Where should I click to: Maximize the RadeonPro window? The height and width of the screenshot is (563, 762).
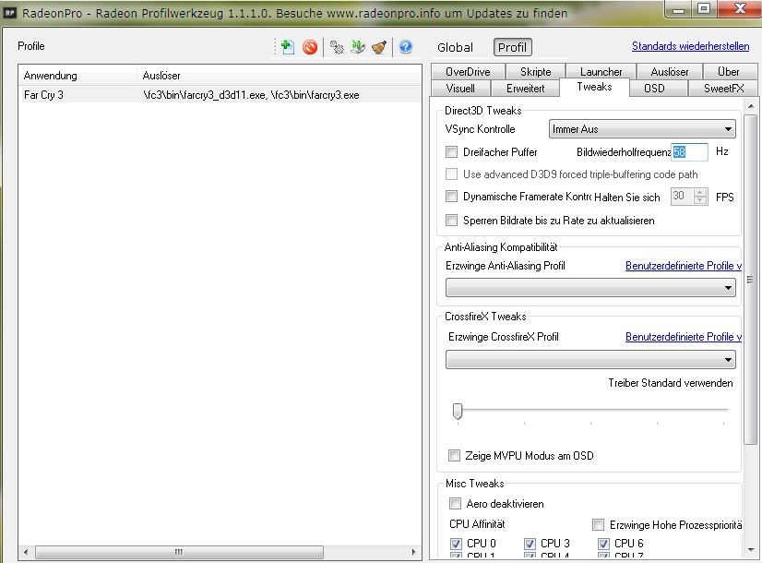coord(704,9)
